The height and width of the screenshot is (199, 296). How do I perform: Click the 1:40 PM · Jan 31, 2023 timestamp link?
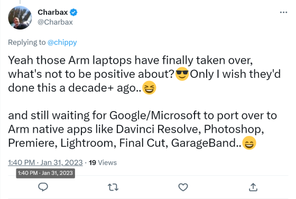45,163
